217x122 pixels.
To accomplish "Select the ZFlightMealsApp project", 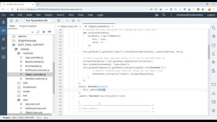I will point(27,41).
